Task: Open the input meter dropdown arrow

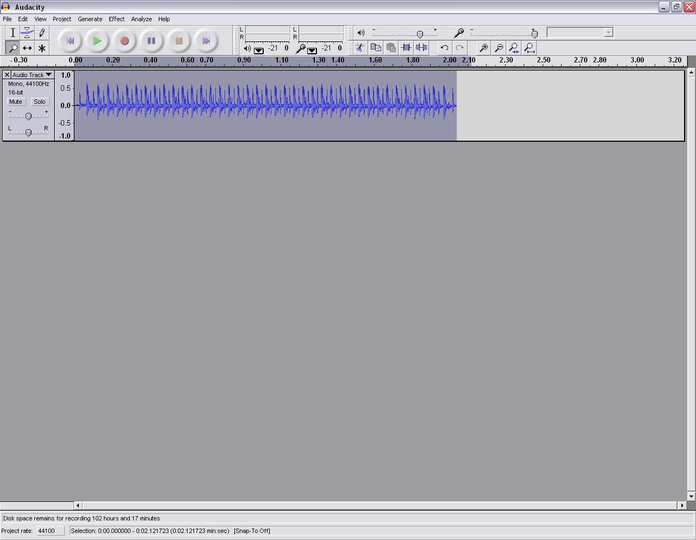Action: click(312, 51)
